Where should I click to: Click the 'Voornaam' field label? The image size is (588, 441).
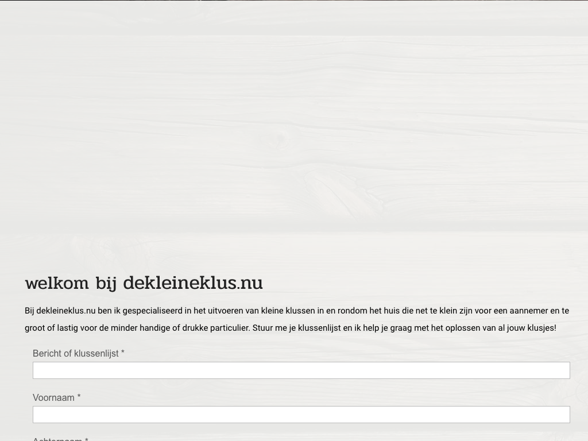pos(53,398)
